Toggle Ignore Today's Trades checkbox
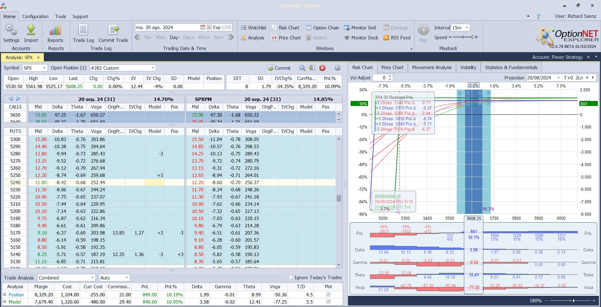 tap(291, 277)
